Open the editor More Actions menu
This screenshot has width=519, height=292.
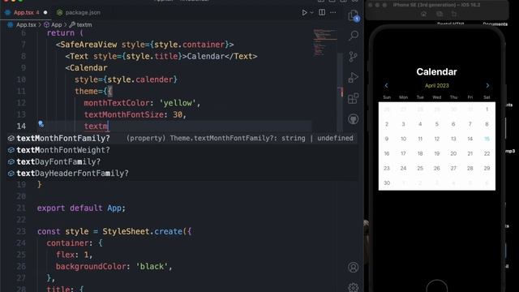333,13
